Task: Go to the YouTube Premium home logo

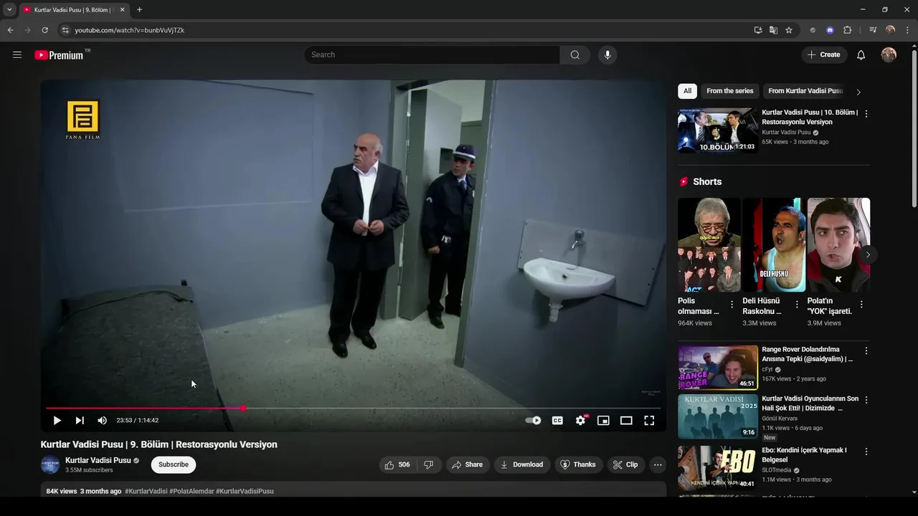Action: coord(59,55)
